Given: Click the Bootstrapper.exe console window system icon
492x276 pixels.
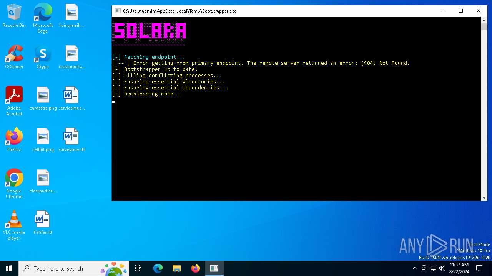Looking at the screenshot, I should click(x=118, y=11).
